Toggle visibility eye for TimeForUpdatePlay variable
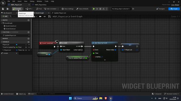 29,47
